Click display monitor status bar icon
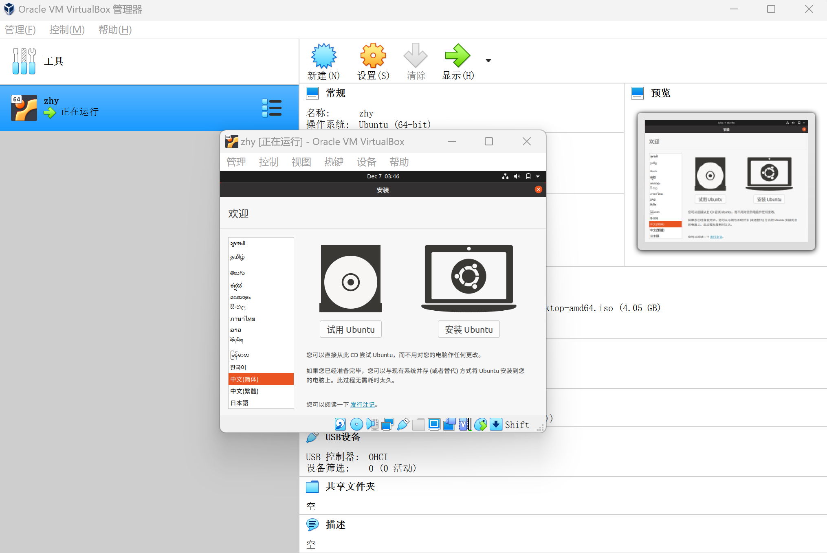The image size is (827, 553). coord(434,424)
